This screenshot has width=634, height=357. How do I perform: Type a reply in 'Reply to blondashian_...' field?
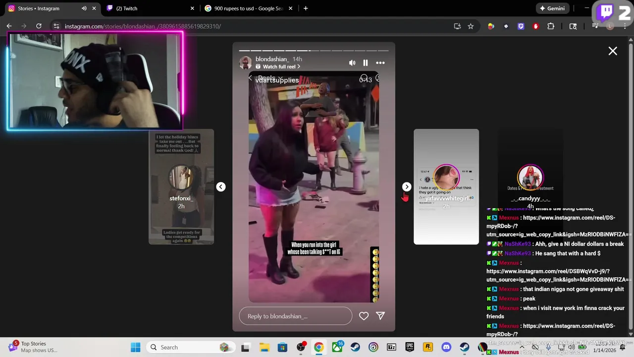coord(296,316)
